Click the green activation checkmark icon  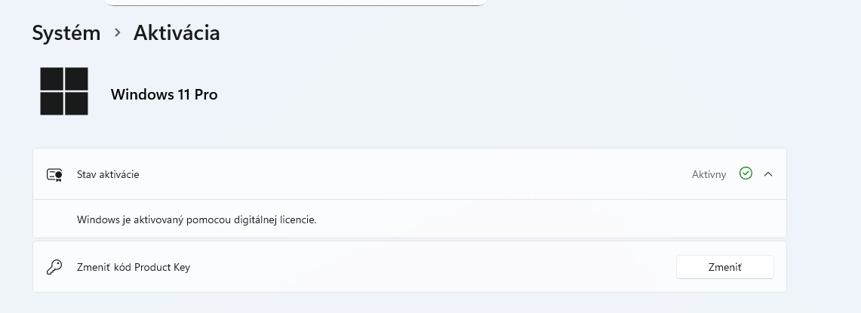[746, 173]
